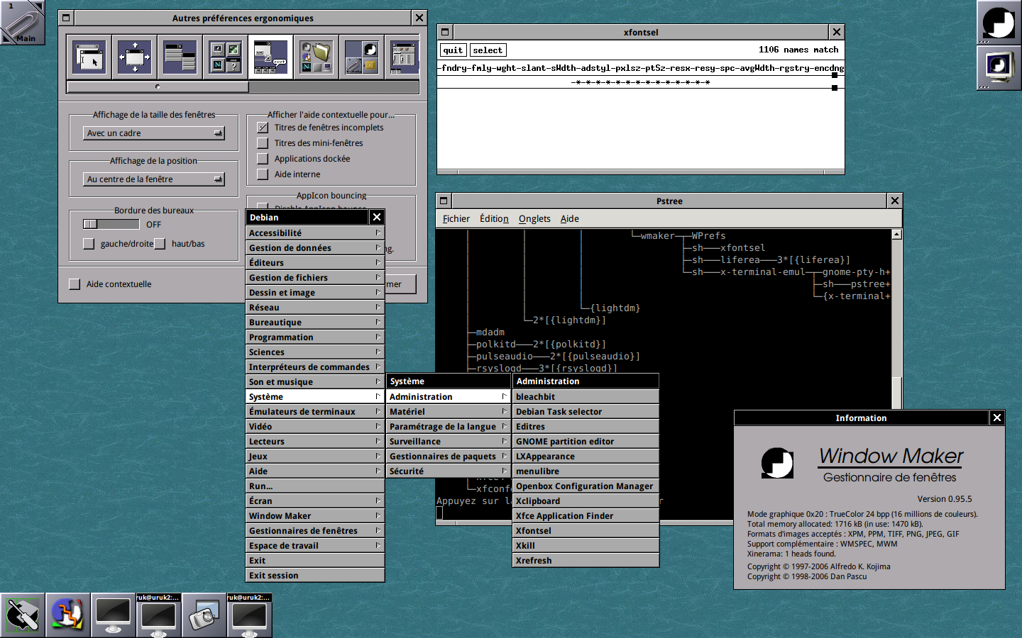1022x638 pixels.
Task: Click the select button in xfontsel
Action: tap(488, 50)
